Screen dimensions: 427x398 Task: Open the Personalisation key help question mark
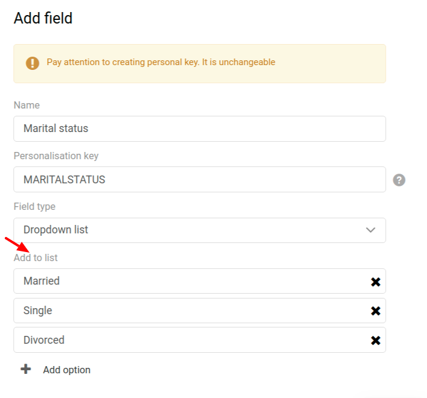click(x=399, y=180)
